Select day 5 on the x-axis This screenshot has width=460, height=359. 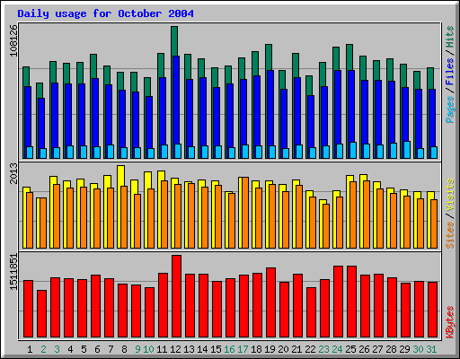84,349
